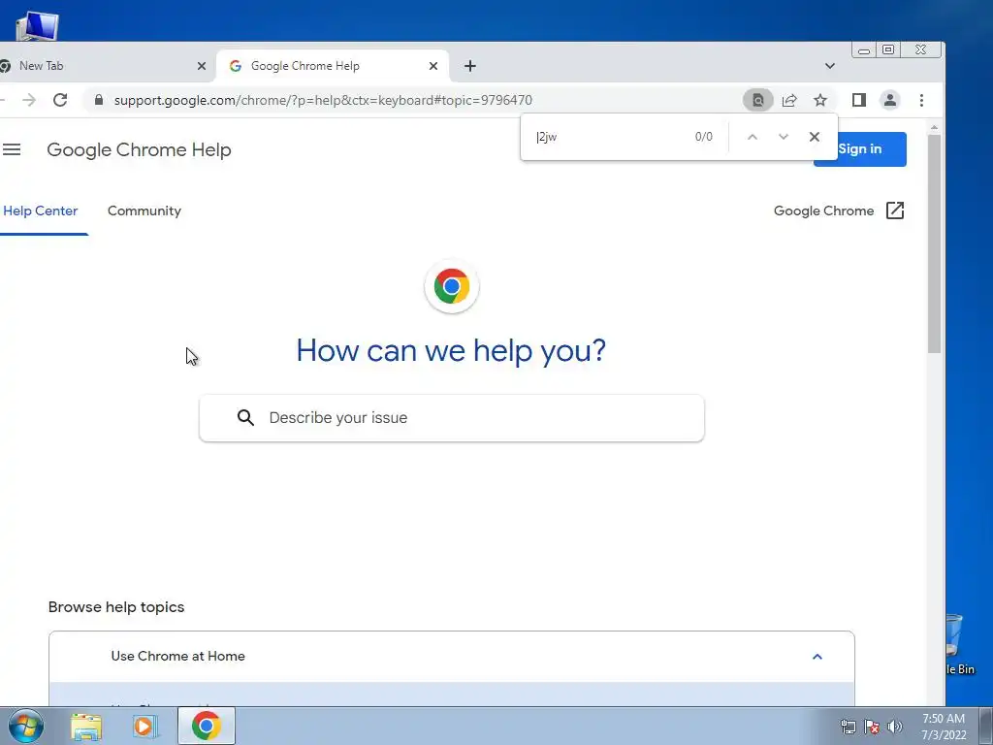The height and width of the screenshot is (745, 993).
Task: Close the Google Chrome Help tab
Action: (x=433, y=66)
